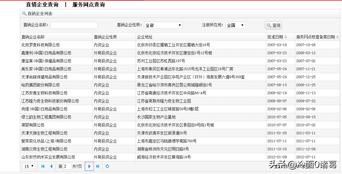Select row 山东安然纳米实业发展有限公司
Screen dimensions: 342x174
pyautogui.click(x=180, y=157)
